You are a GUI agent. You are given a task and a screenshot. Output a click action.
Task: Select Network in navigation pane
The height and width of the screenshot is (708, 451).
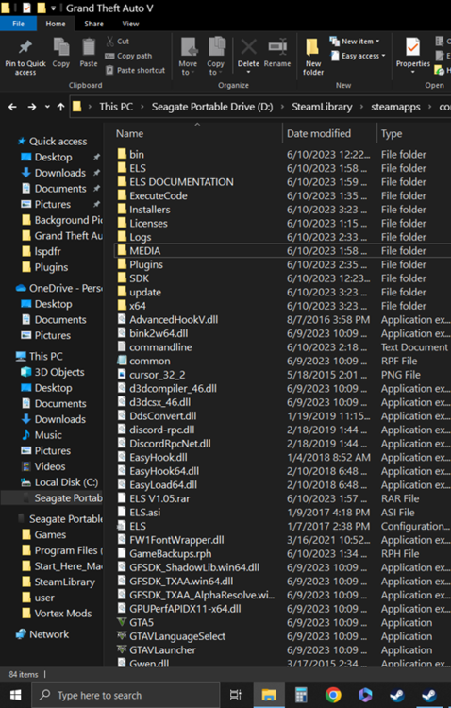(49, 634)
